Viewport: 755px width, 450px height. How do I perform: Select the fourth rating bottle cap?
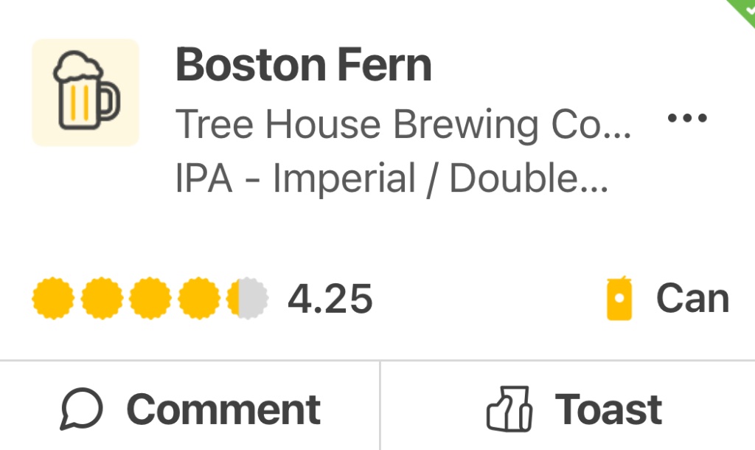point(199,299)
